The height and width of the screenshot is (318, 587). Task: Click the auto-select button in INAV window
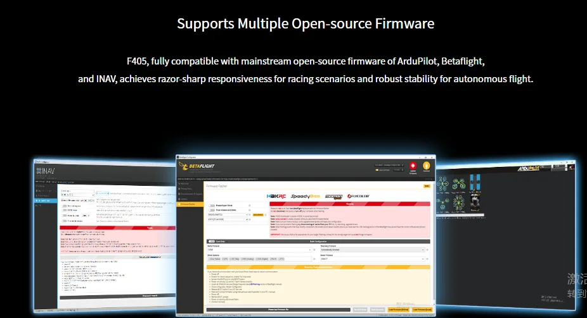(103, 193)
